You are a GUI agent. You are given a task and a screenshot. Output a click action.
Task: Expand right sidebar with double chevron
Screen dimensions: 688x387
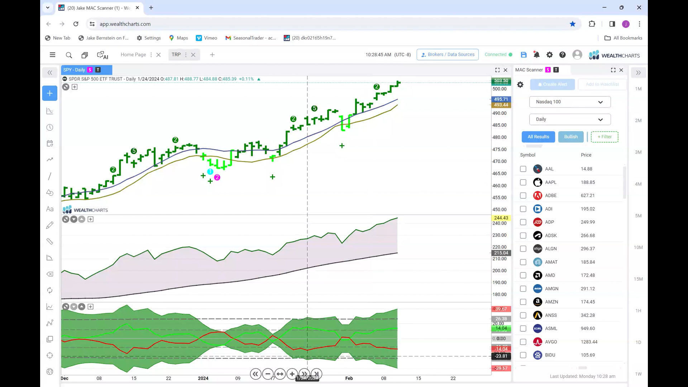[638, 73]
